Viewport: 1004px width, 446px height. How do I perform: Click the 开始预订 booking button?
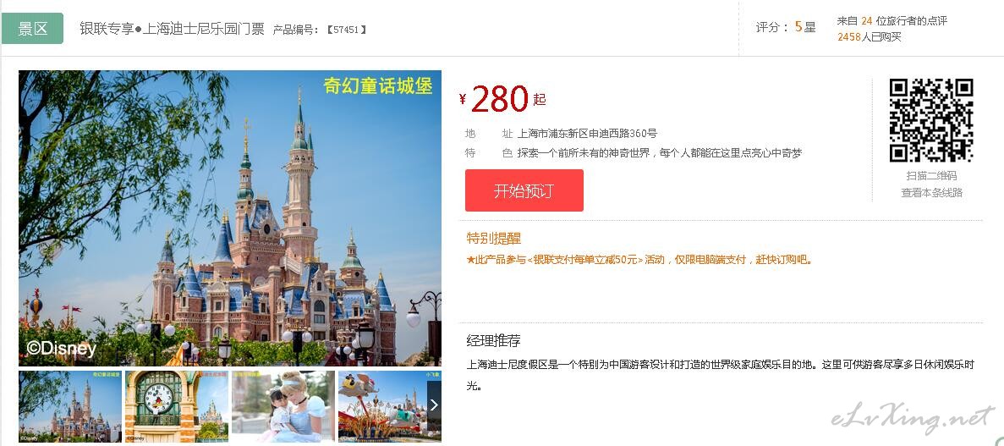tap(524, 190)
